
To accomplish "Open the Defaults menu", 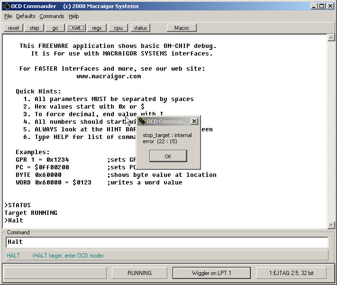I will click(x=26, y=16).
